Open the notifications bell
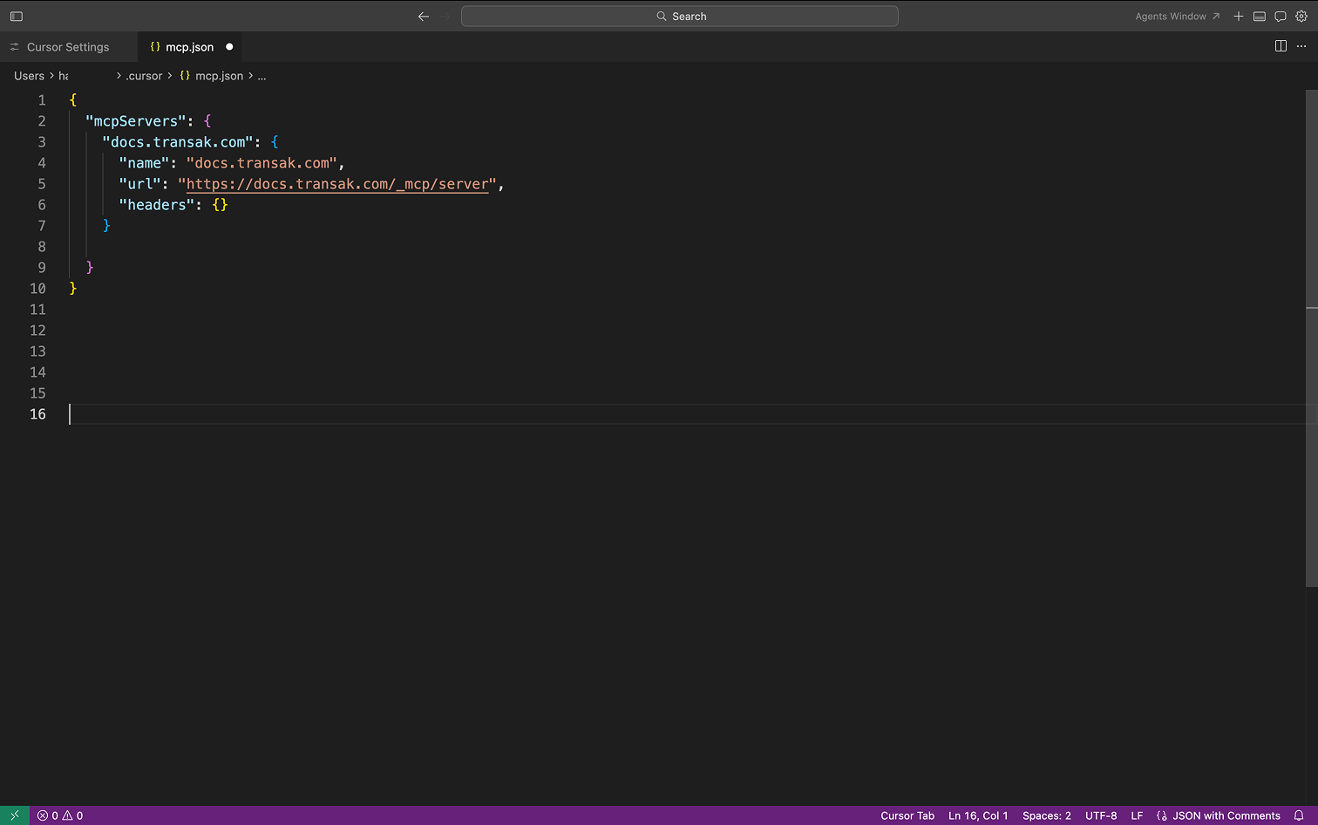The width and height of the screenshot is (1318, 825). click(x=1299, y=815)
